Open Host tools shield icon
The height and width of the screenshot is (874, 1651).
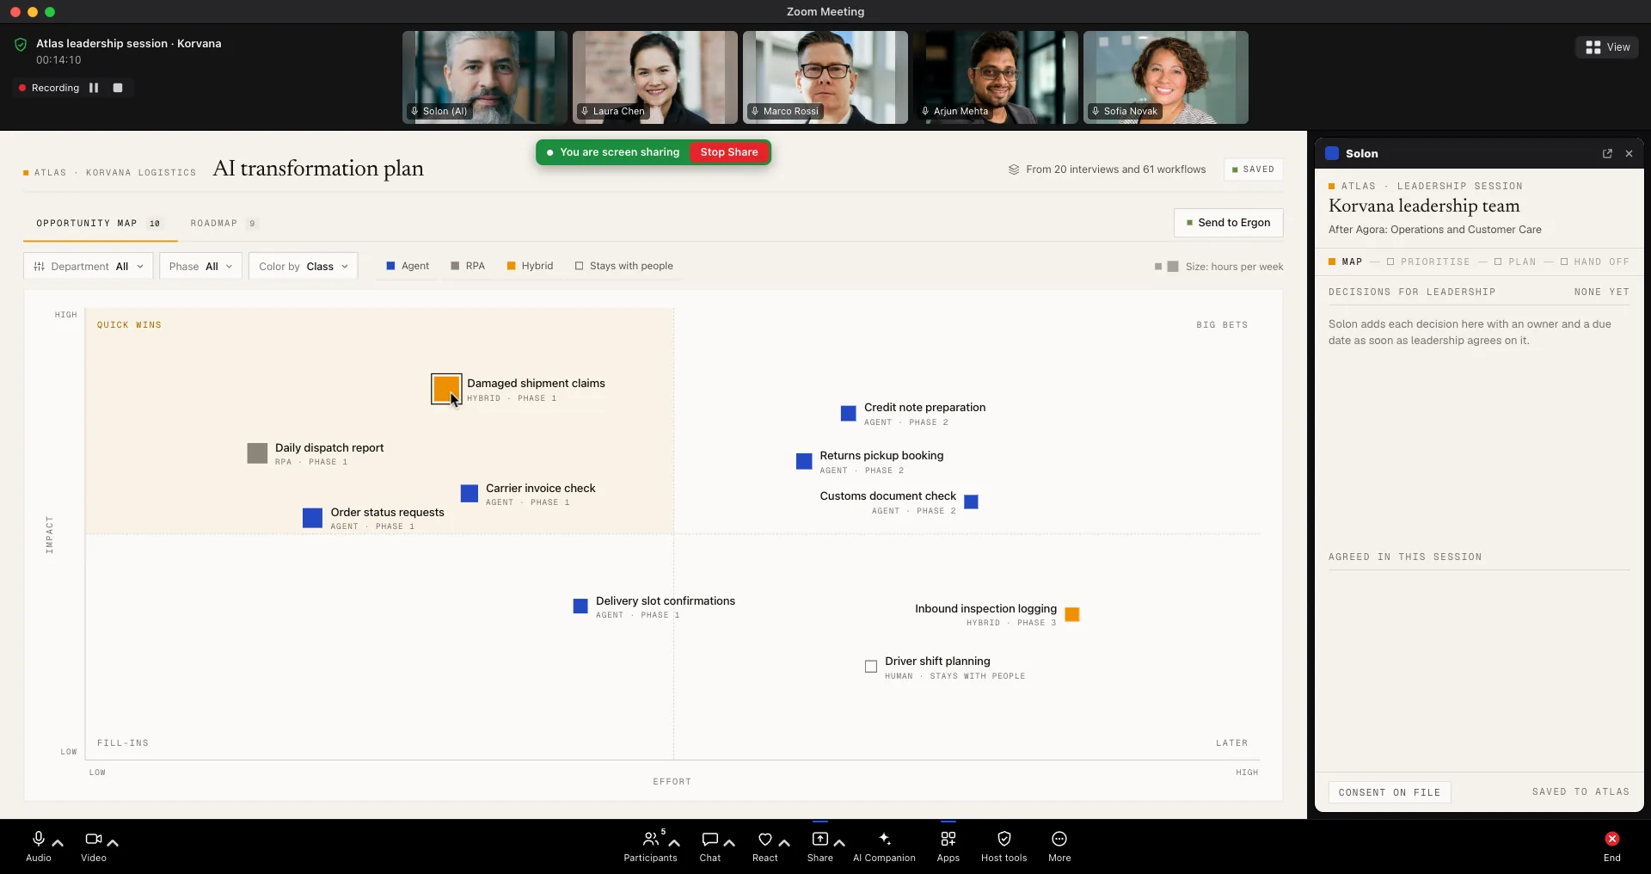coord(1003,839)
